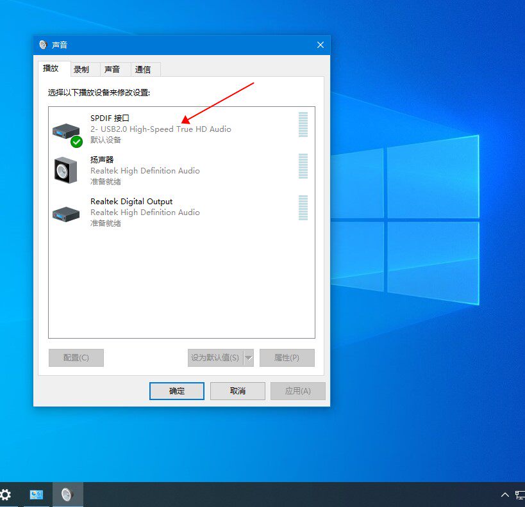
Task: Click the 默认设备 status text
Action: click(x=106, y=140)
